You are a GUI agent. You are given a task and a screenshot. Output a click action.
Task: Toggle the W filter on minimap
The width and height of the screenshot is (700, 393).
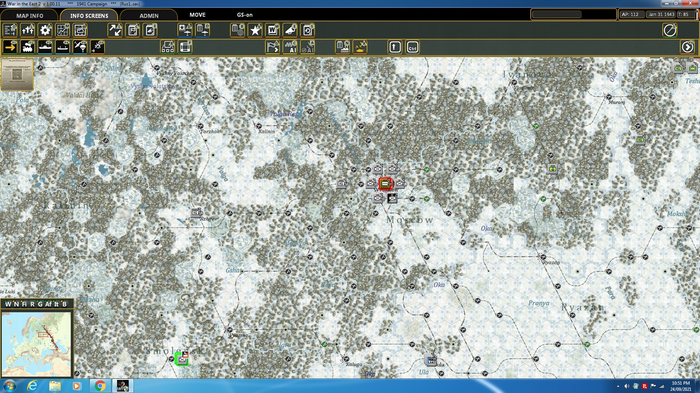click(x=8, y=304)
